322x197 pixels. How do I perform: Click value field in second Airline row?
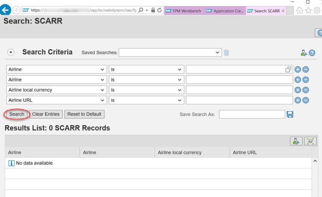tap(239, 80)
